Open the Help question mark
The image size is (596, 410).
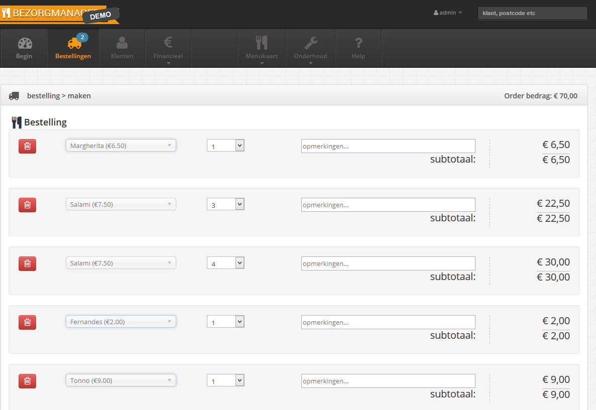[358, 48]
